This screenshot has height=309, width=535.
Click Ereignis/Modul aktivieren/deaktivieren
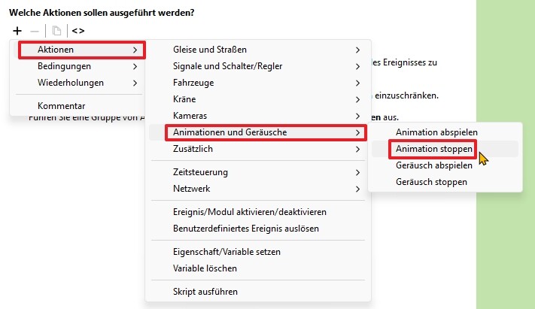tap(250, 211)
